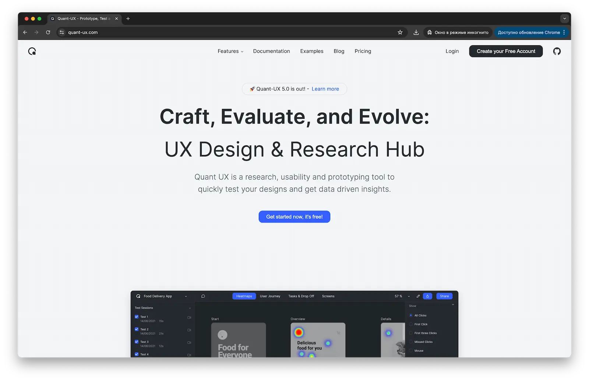The height and width of the screenshot is (381, 589).
Task: Expand the Features dropdown menu
Action: 230,51
